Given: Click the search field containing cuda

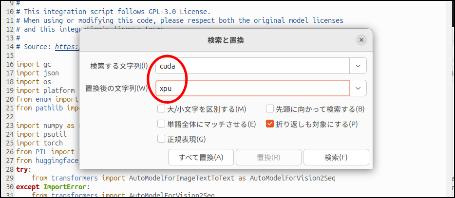Looking at the screenshot, I should tap(253, 66).
